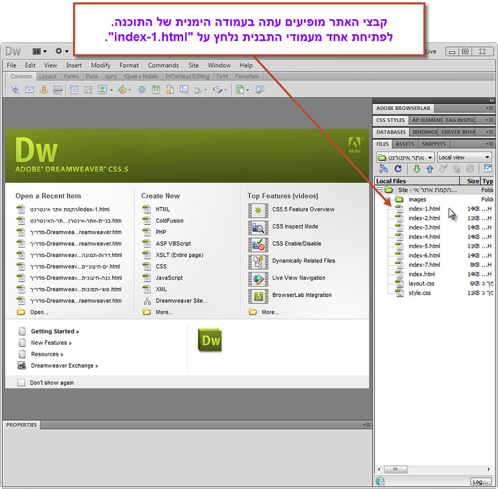Click the Insert Div Tag icon
498x489 pixels.
coord(88,90)
